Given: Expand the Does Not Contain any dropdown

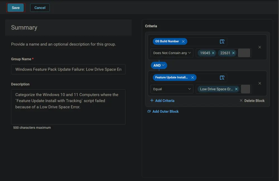Looking at the screenshot, I should tap(172, 53).
